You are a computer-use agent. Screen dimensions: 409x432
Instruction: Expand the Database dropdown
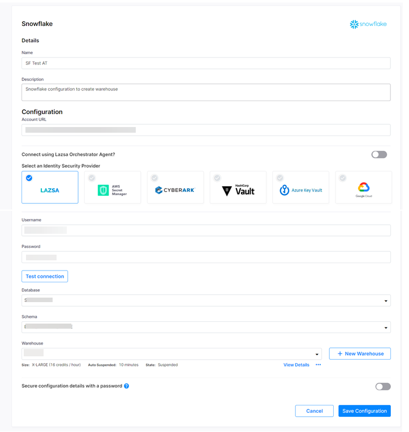[x=386, y=301]
